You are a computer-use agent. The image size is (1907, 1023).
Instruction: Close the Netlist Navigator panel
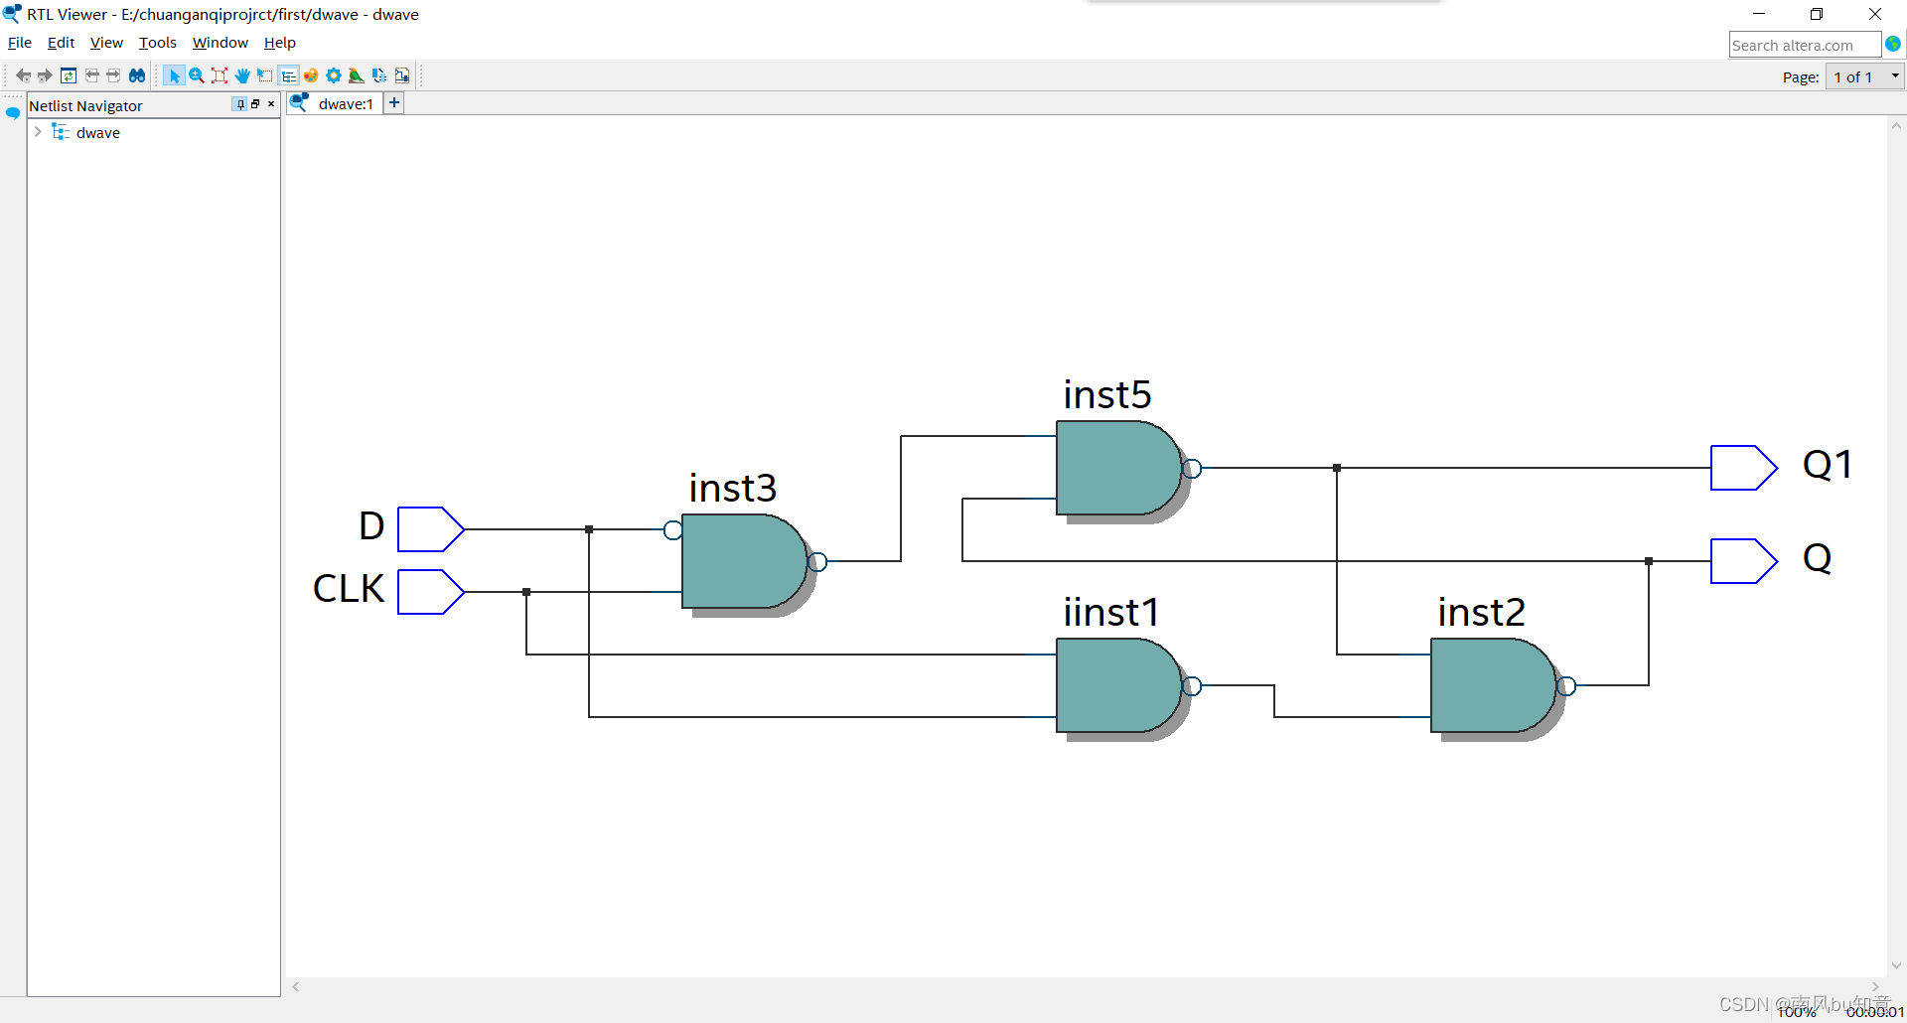click(x=271, y=104)
